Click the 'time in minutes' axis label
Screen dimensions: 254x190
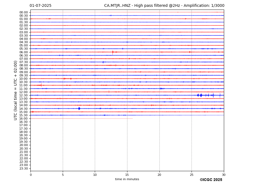[127, 179]
